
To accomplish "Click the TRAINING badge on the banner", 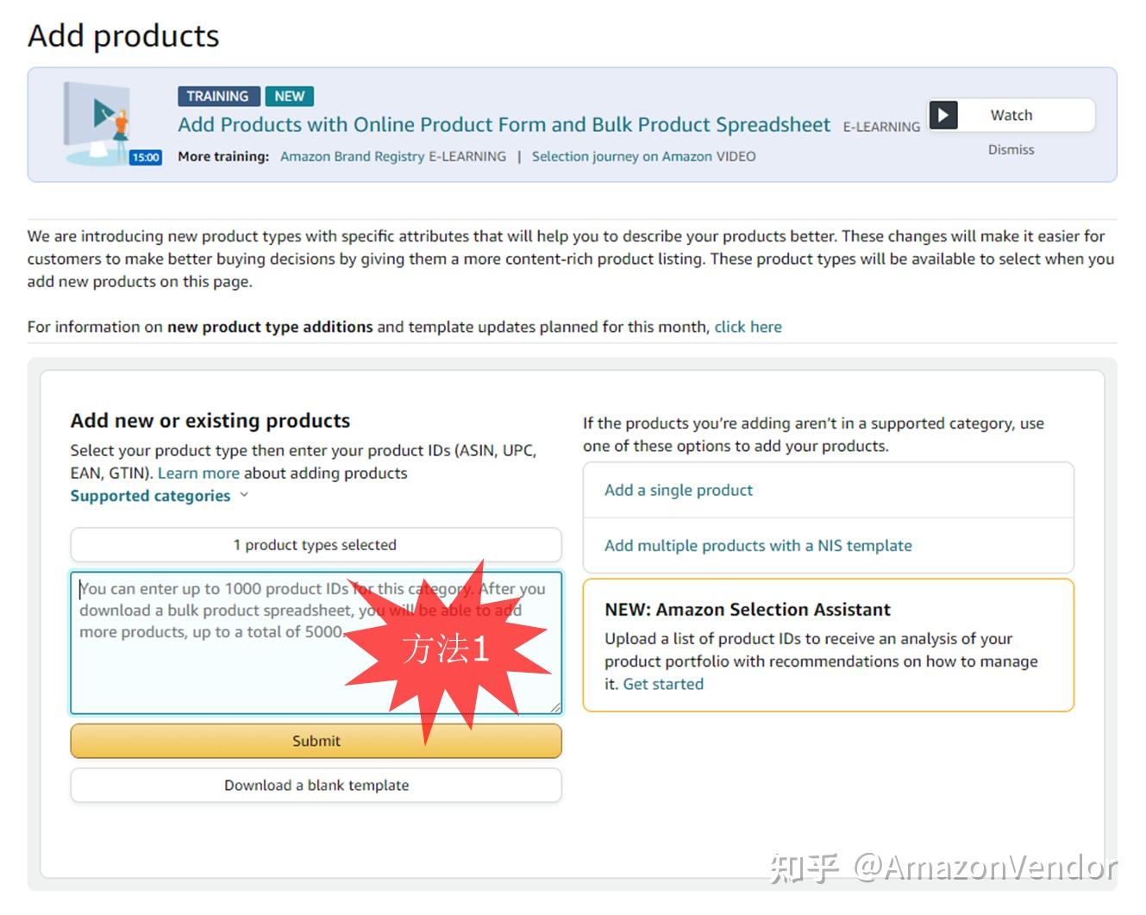I will tap(217, 96).
